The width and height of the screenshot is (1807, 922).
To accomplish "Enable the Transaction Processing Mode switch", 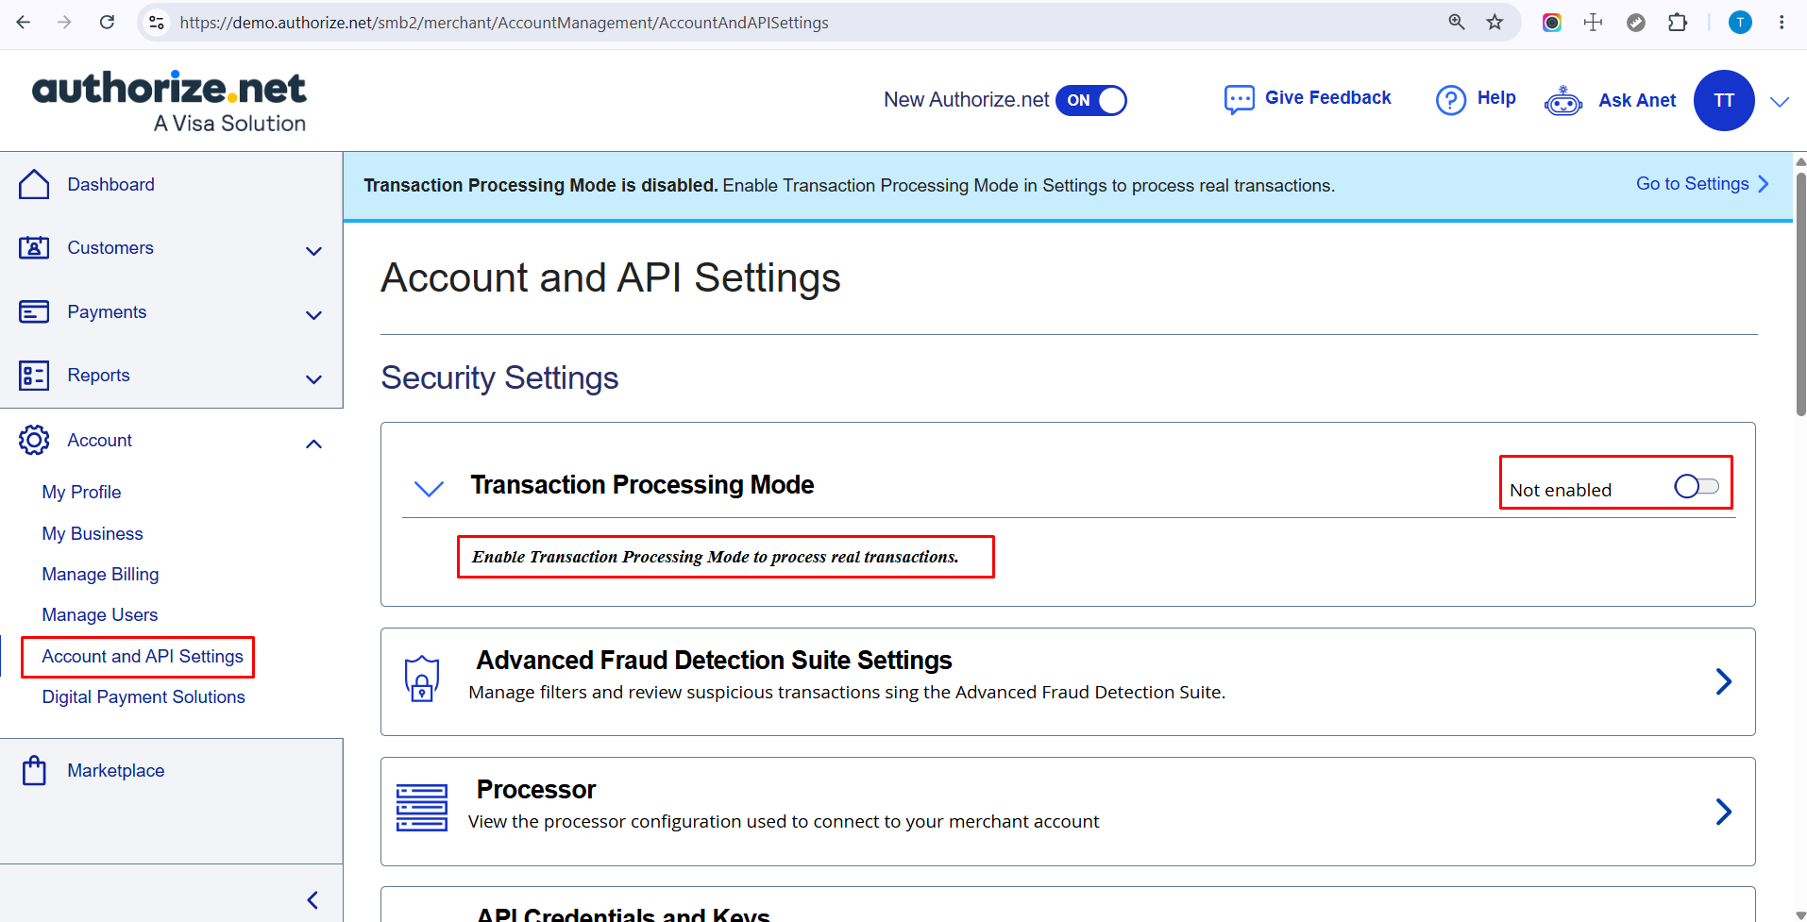I will [x=1697, y=486].
